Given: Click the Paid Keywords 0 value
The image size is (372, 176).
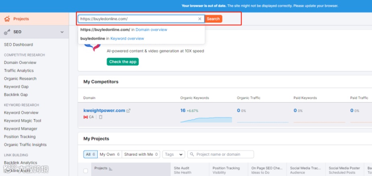Looking at the screenshot, I should tap(295, 110).
